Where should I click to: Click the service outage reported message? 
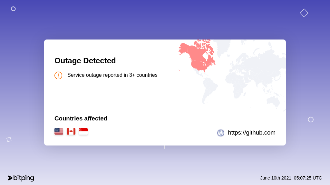112,75
